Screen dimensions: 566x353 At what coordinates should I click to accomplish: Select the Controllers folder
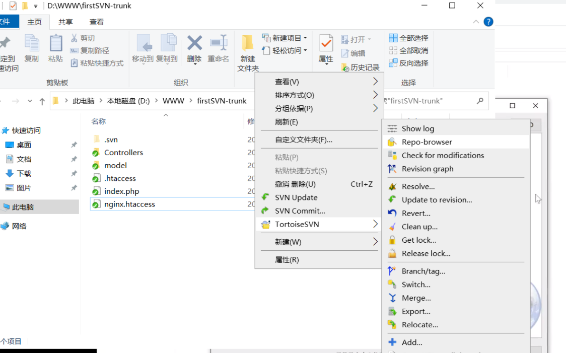click(x=123, y=152)
